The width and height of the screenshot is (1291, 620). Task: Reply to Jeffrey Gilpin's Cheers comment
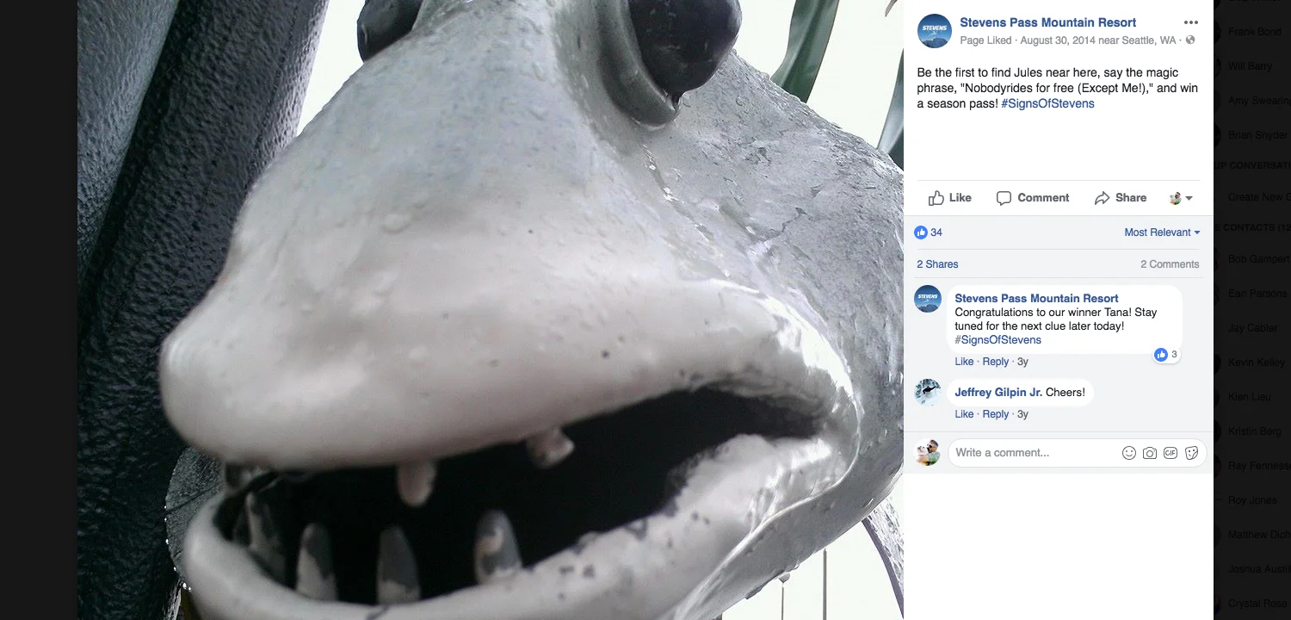pyautogui.click(x=995, y=414)
